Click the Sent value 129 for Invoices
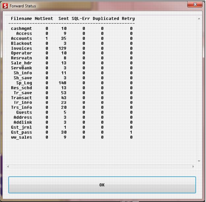The width and height of the screenshot is (206, 202). pyautogui.click(x=62, y=48)
